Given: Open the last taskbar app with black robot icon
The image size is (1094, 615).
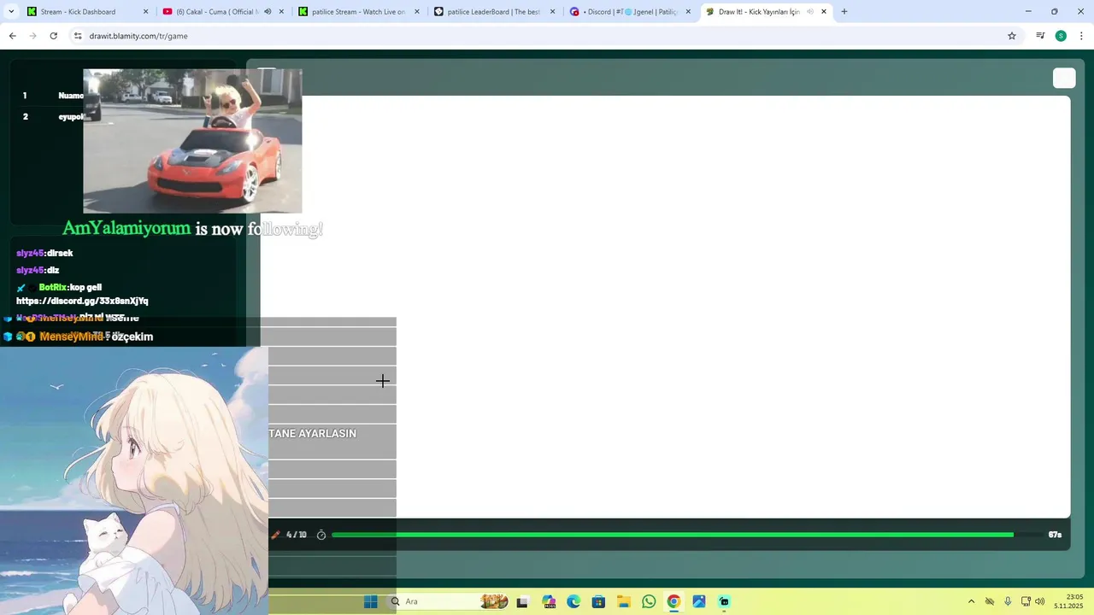Looking at the screenshot, I should pos(724,601).
